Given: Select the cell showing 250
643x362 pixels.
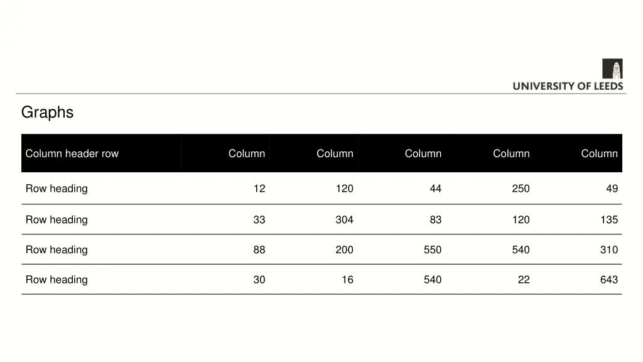Looking at the screenshot, I should click(521, 189).
